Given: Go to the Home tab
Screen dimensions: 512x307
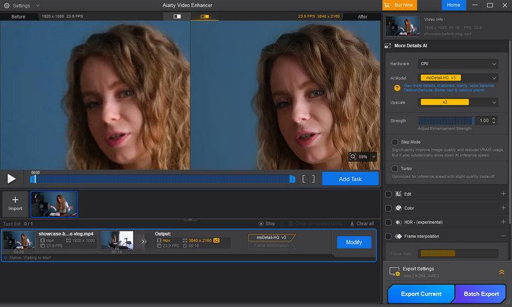Looking at the screenshot, I should pos(454,5).
